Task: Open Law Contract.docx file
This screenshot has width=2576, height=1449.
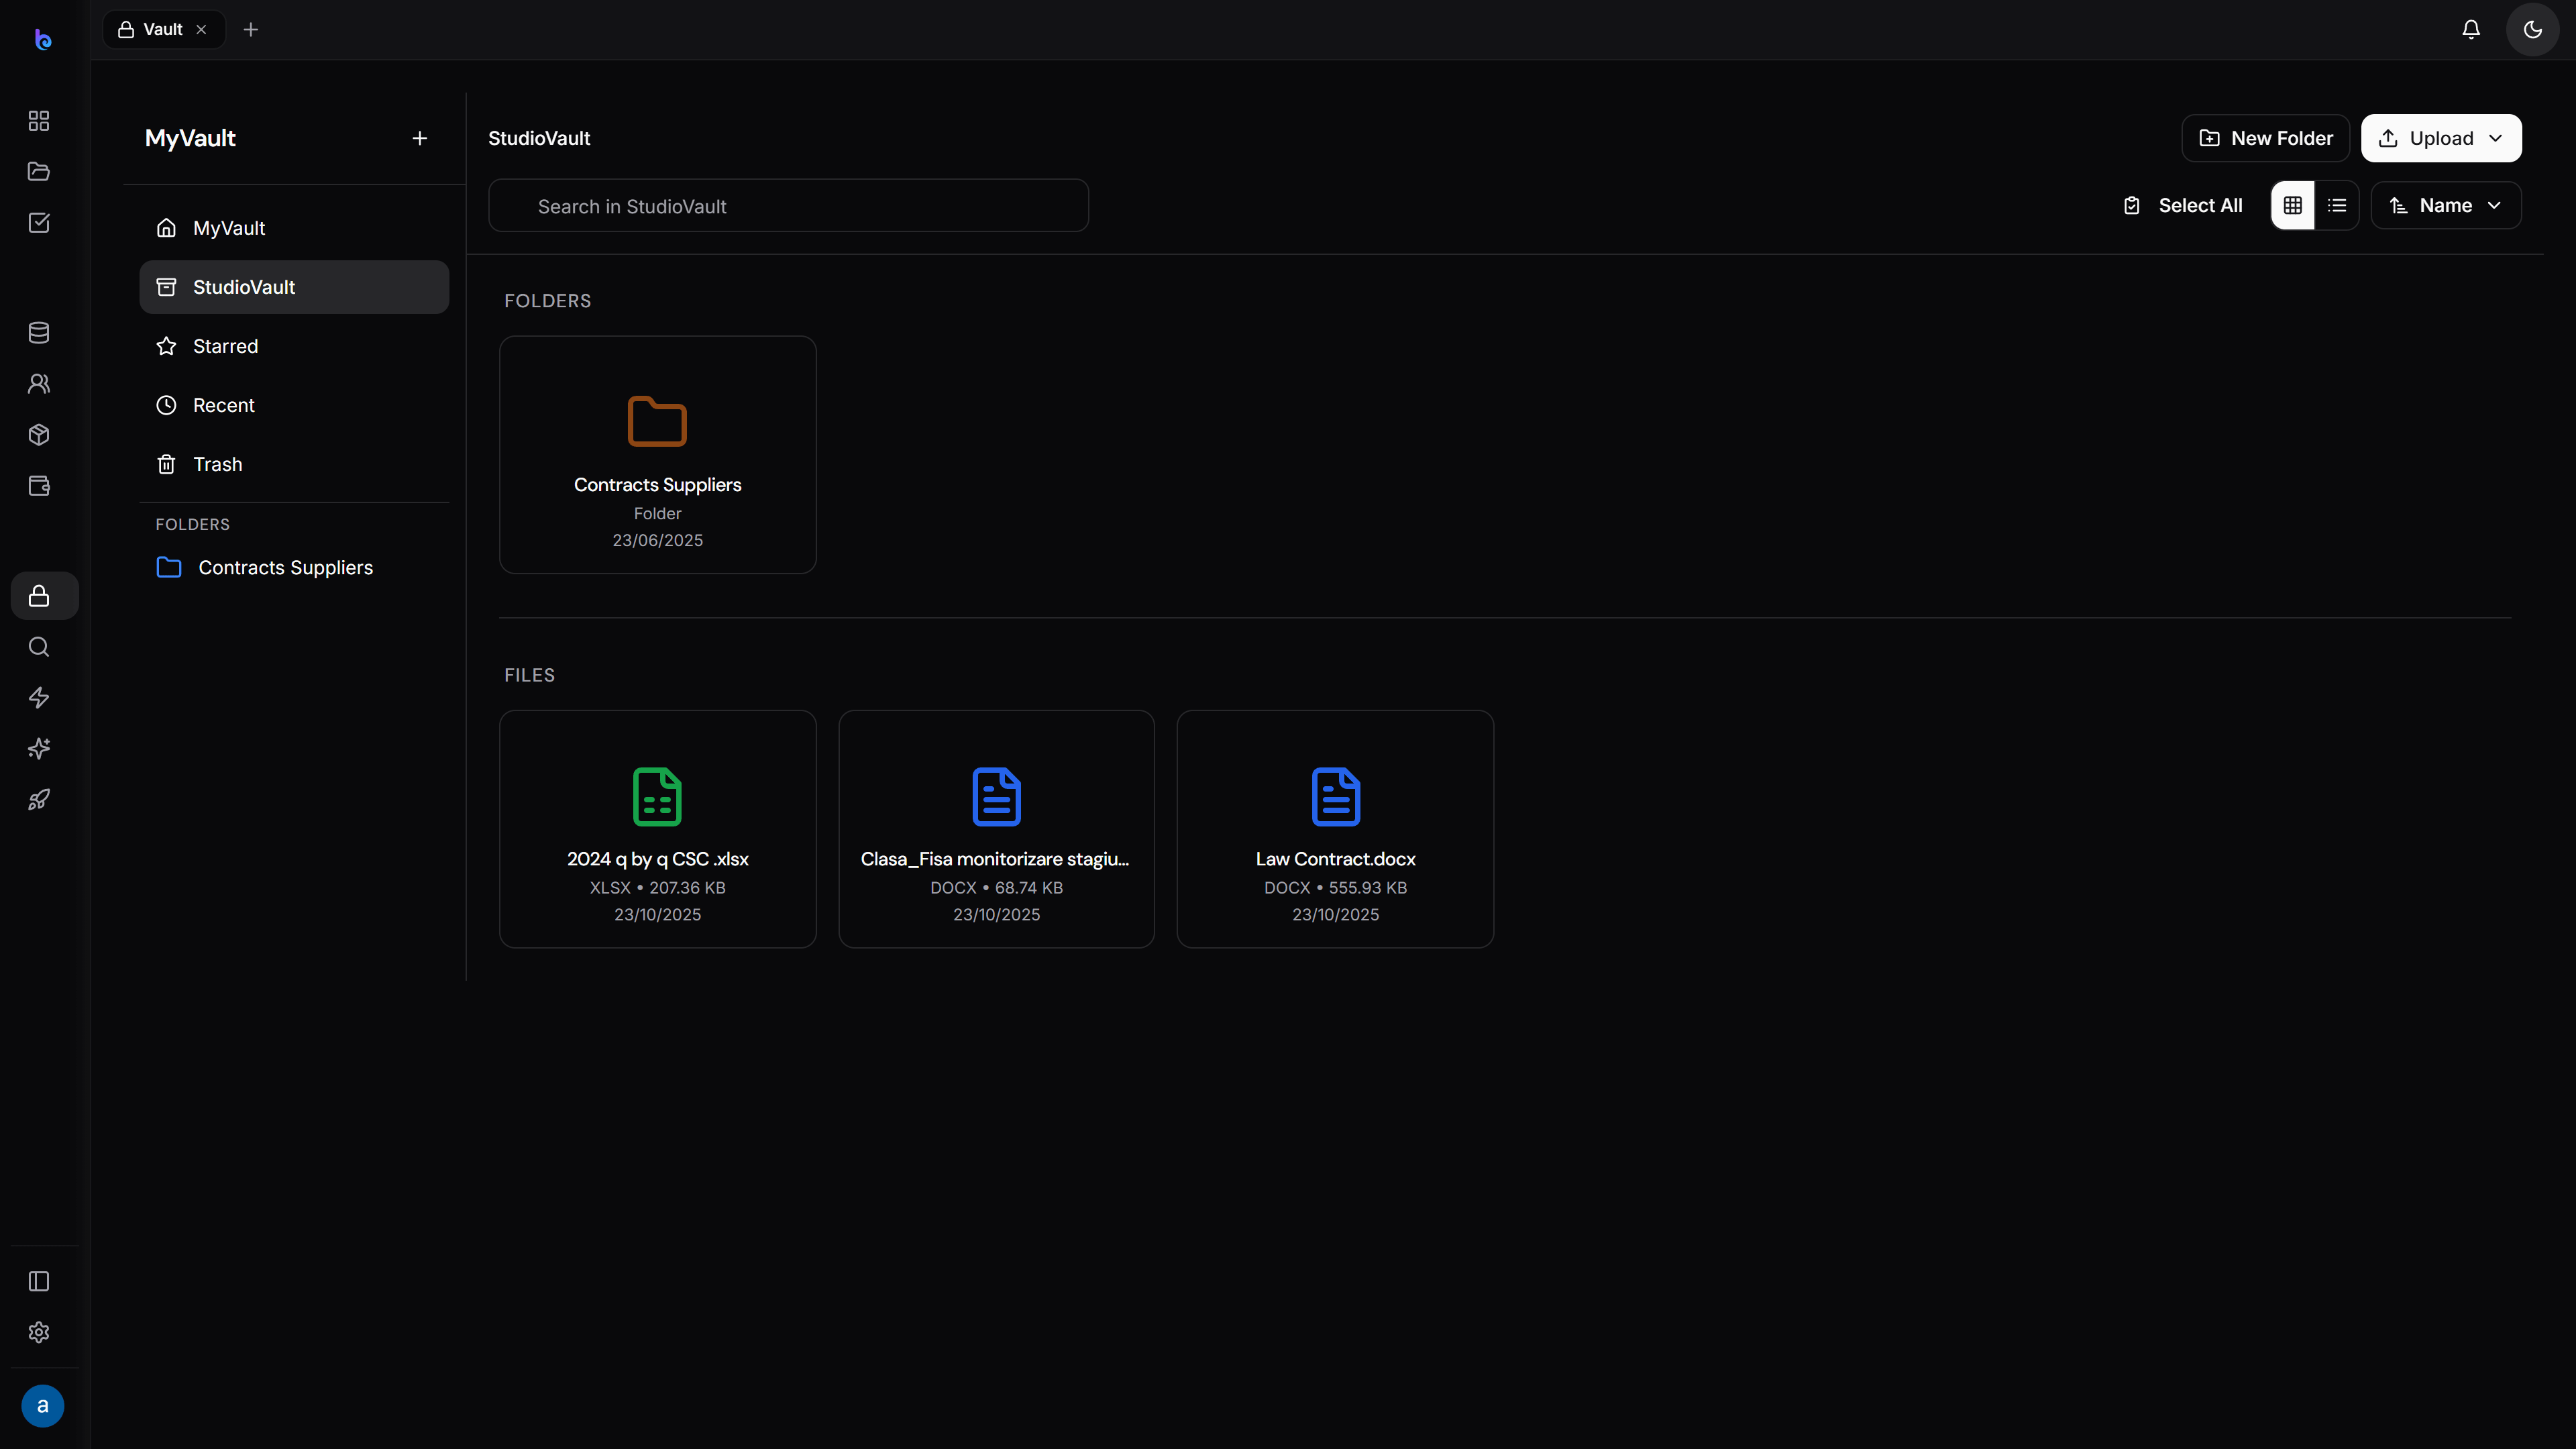Action: 1335,829
